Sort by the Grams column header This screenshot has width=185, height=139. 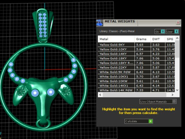click(x=143, y=39)
